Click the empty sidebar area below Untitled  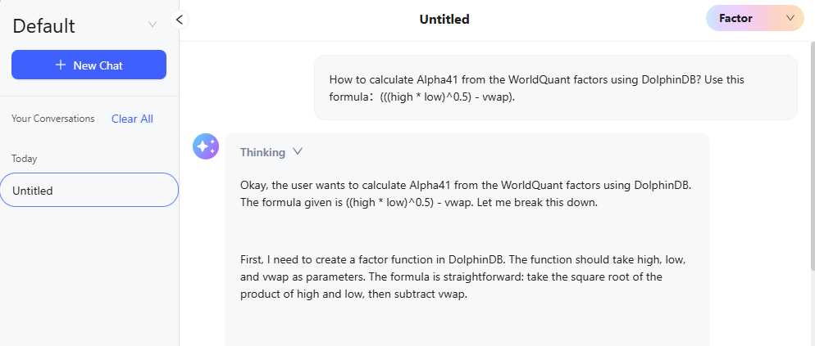[x=89, y=278]
